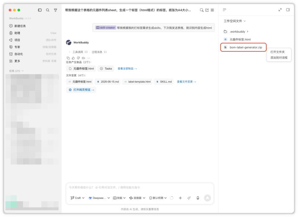Open 更多 in sidebar
This screenshot has width=298, height=217.
click(x=33, y=61)
